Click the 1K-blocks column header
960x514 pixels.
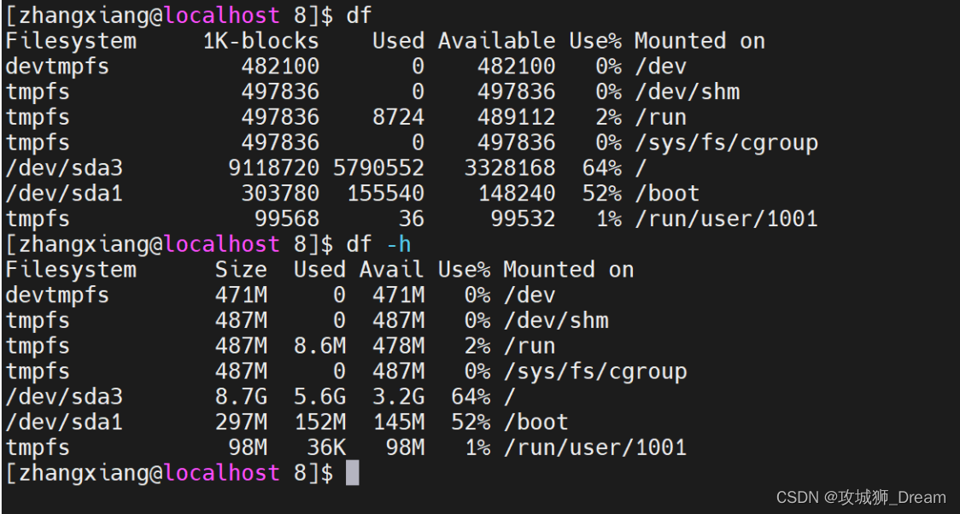tap(261, 40)
